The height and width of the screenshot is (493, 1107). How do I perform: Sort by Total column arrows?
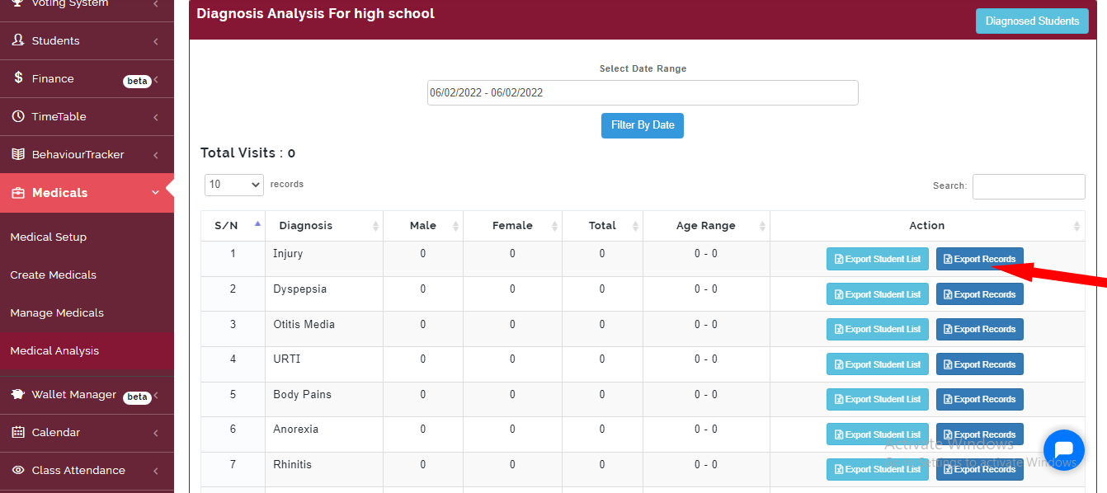635,226
